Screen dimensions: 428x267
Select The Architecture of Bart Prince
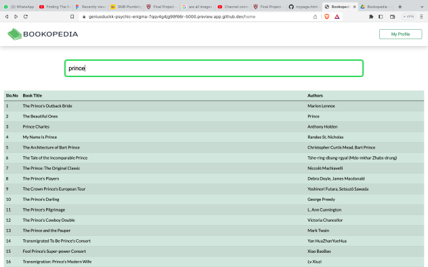pyautogui.click(x=51, y=147)
